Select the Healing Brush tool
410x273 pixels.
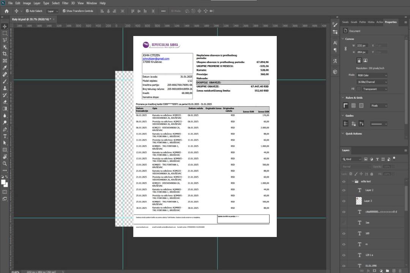[x=5, y=74]
